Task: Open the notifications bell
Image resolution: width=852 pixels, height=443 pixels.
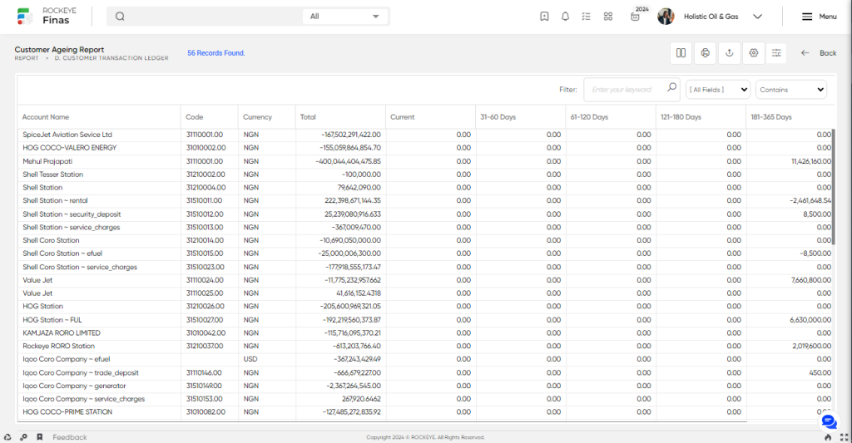Action: coord(565,17)
